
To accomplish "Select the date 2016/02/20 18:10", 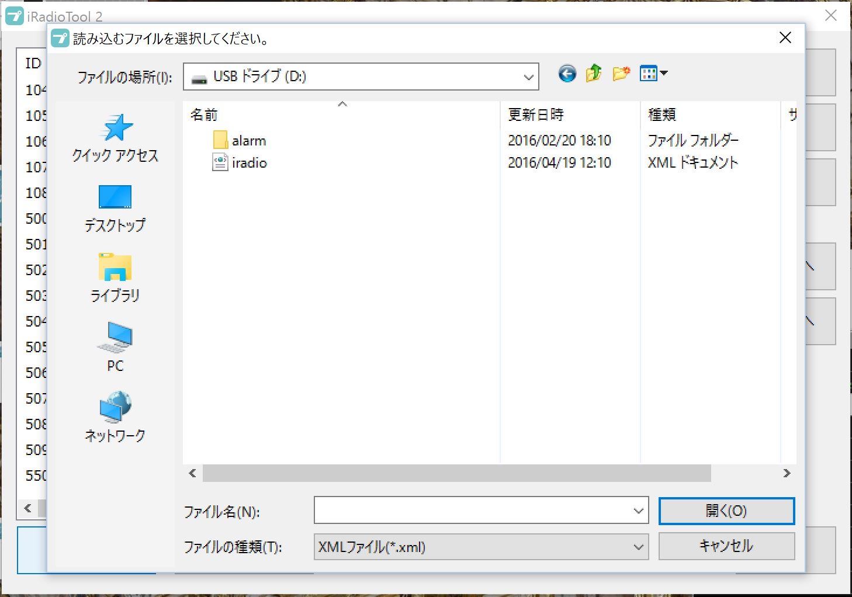I will click(559, 140).
